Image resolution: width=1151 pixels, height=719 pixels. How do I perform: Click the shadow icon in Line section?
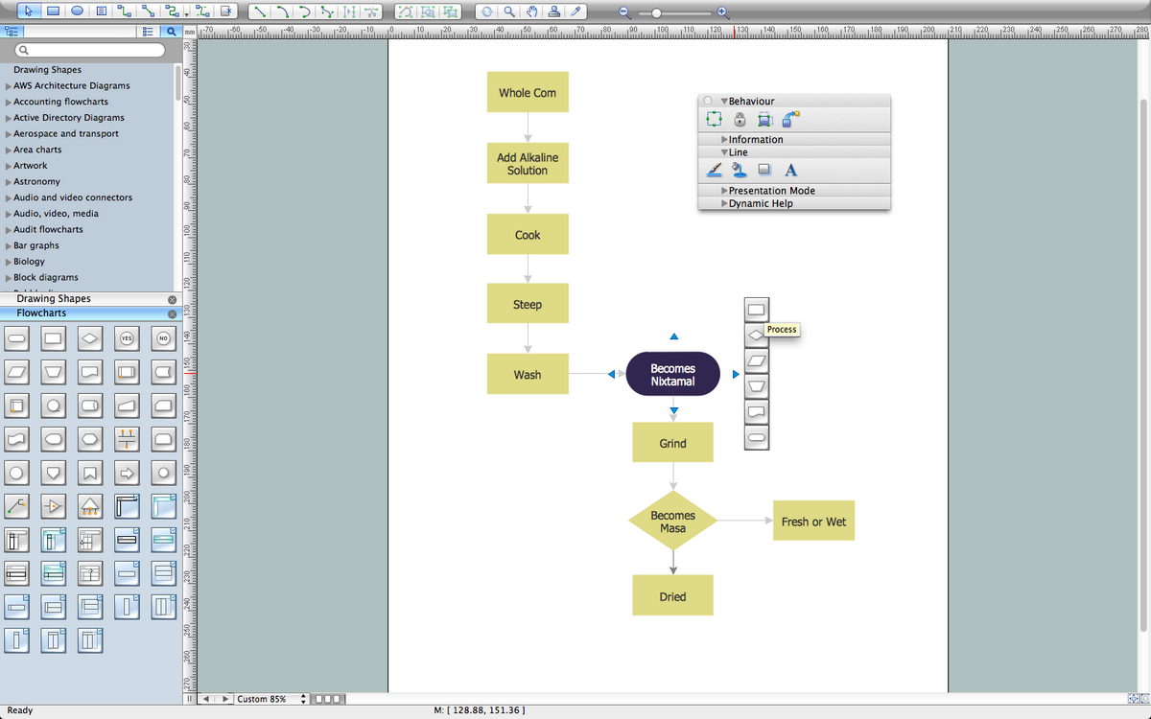(x=764, y=171)
